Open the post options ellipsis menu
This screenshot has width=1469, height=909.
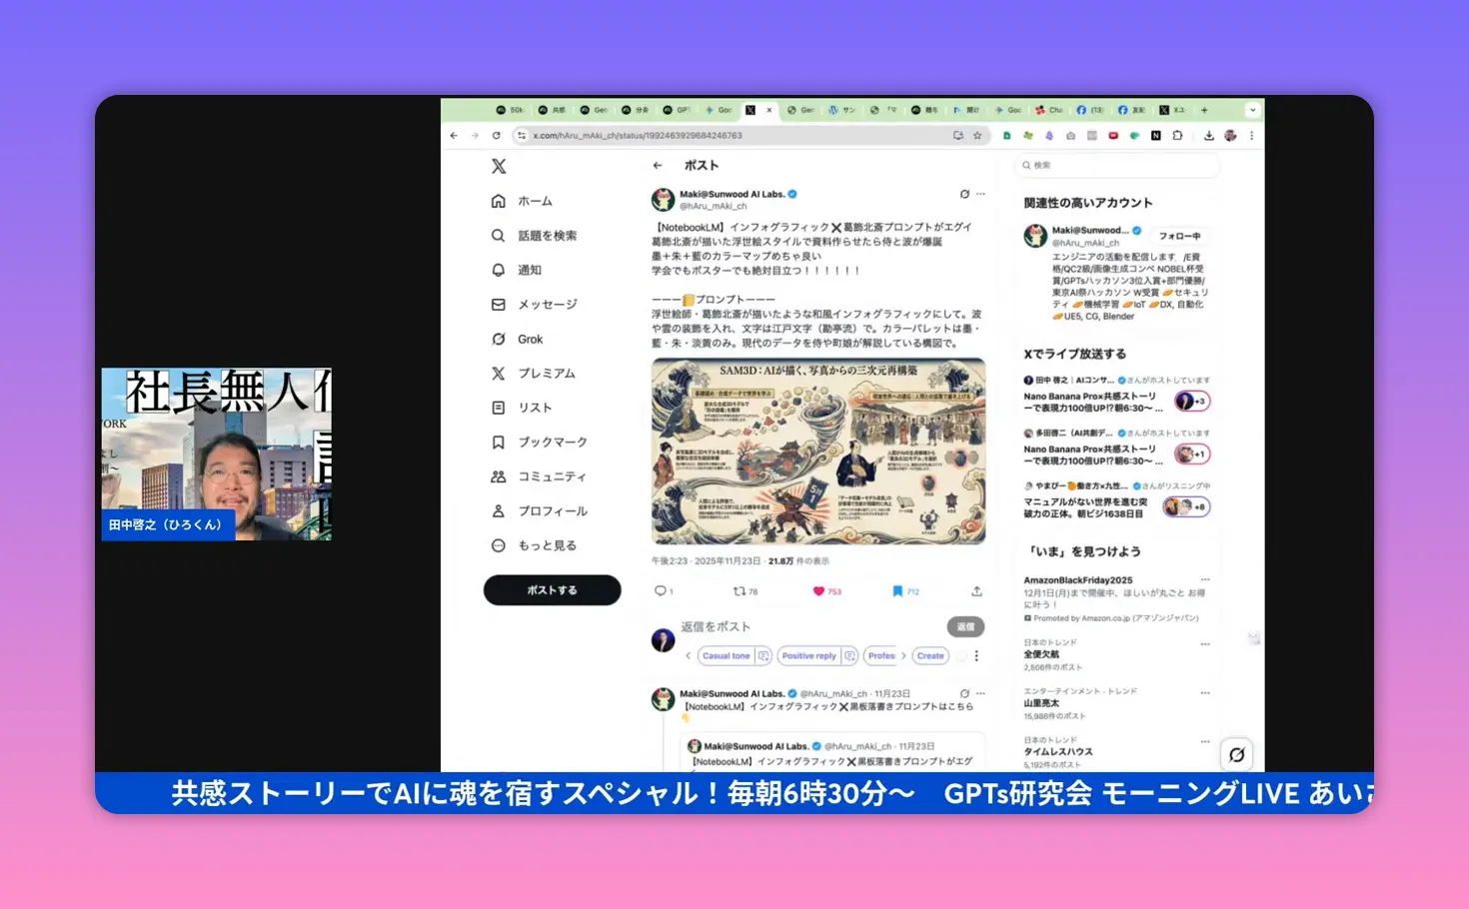pyautogui.click(x=980, y=194)
